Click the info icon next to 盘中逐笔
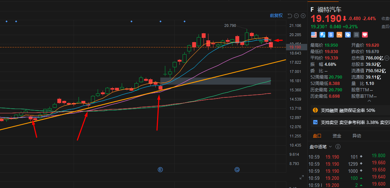This screenshot has height=188, width=390. (x=338, y=147)
